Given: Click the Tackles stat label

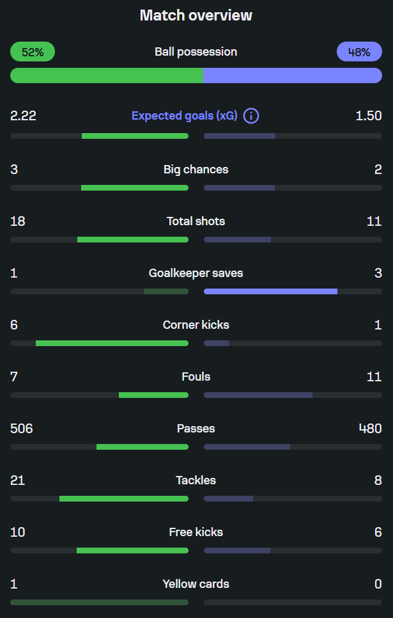Looking at the screenshot, I should click(196, 480).
